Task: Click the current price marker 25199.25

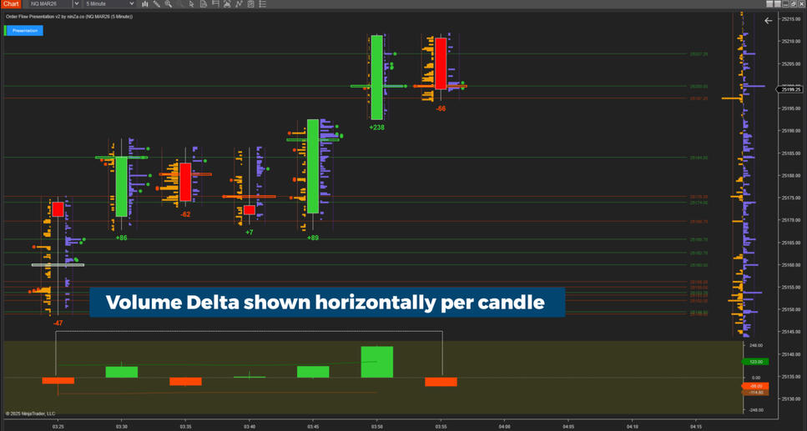Action: [789, 89]
